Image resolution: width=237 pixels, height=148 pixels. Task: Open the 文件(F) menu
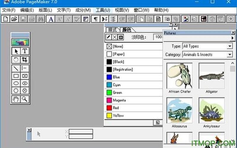9,10
